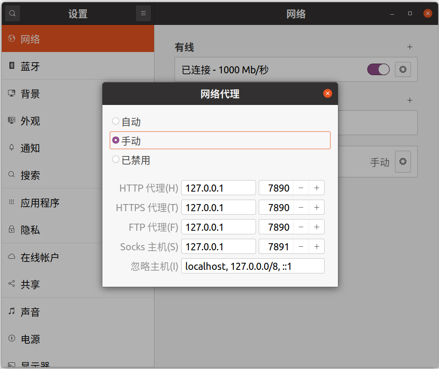Decrease the Socks host port value

tap(301, 247)
